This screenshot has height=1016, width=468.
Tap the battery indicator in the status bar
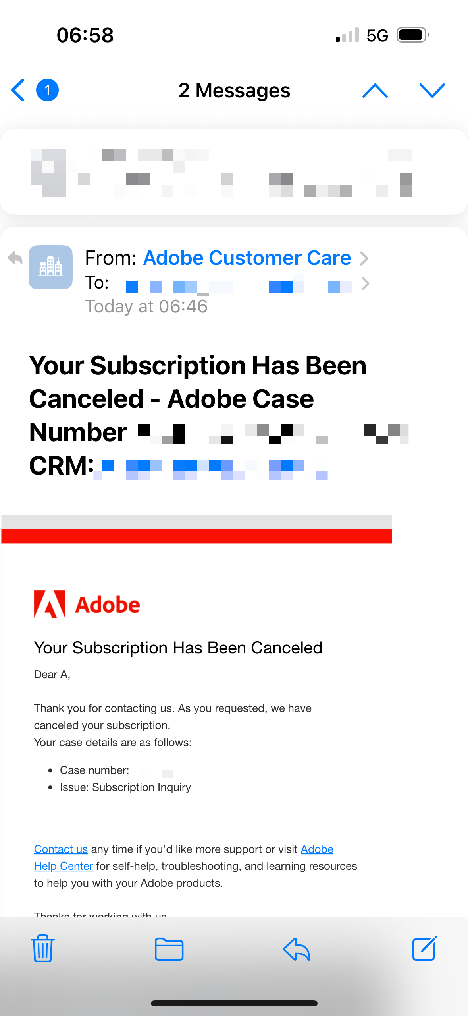coord(413,35)
